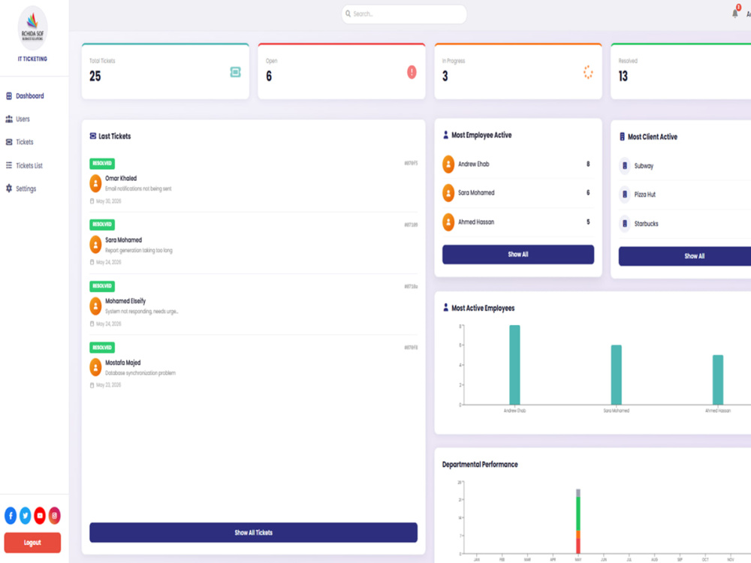Open ticket 'System not responding, needs urge..'
Viewport: 751px width, 563px height.
(x=141, y=312)
